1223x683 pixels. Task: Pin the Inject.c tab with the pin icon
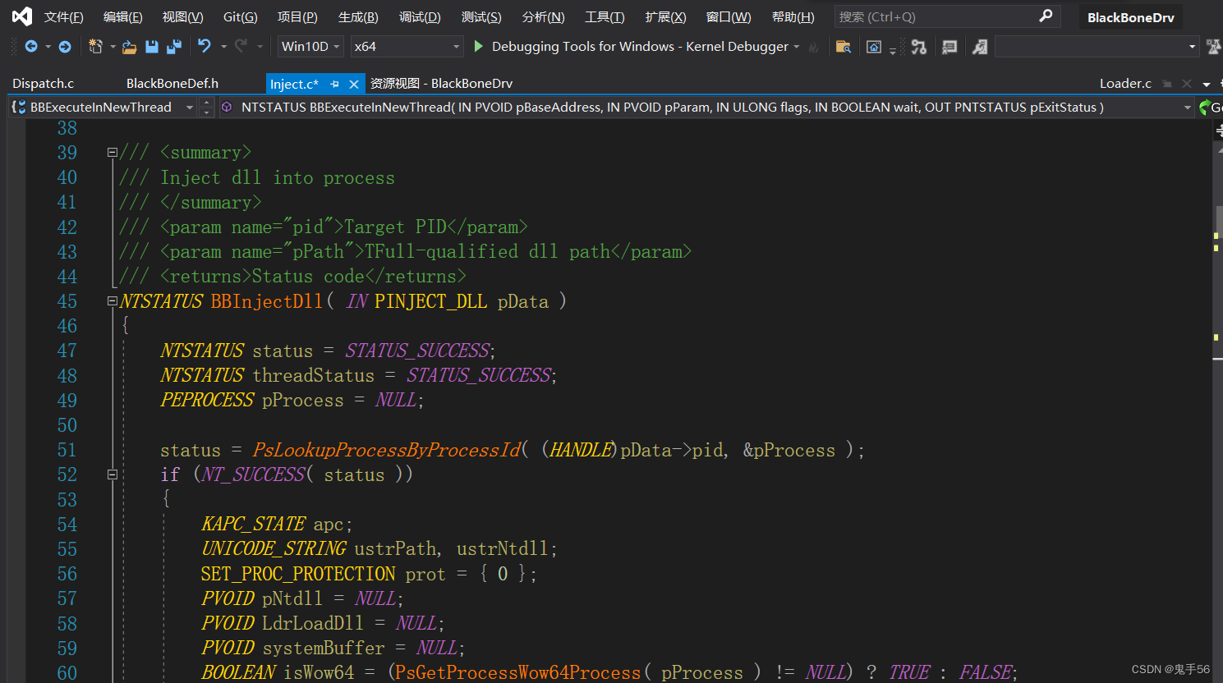pos(334,84)
